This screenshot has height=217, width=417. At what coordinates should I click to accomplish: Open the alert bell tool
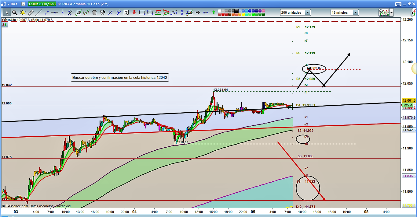[x=23, y=12]
